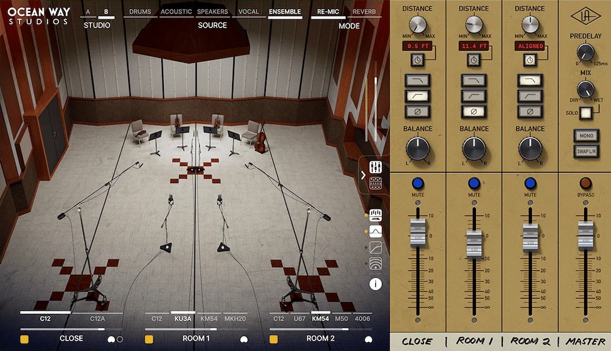
Task: Toggle the master Bypass button
Action: (585, 183)
